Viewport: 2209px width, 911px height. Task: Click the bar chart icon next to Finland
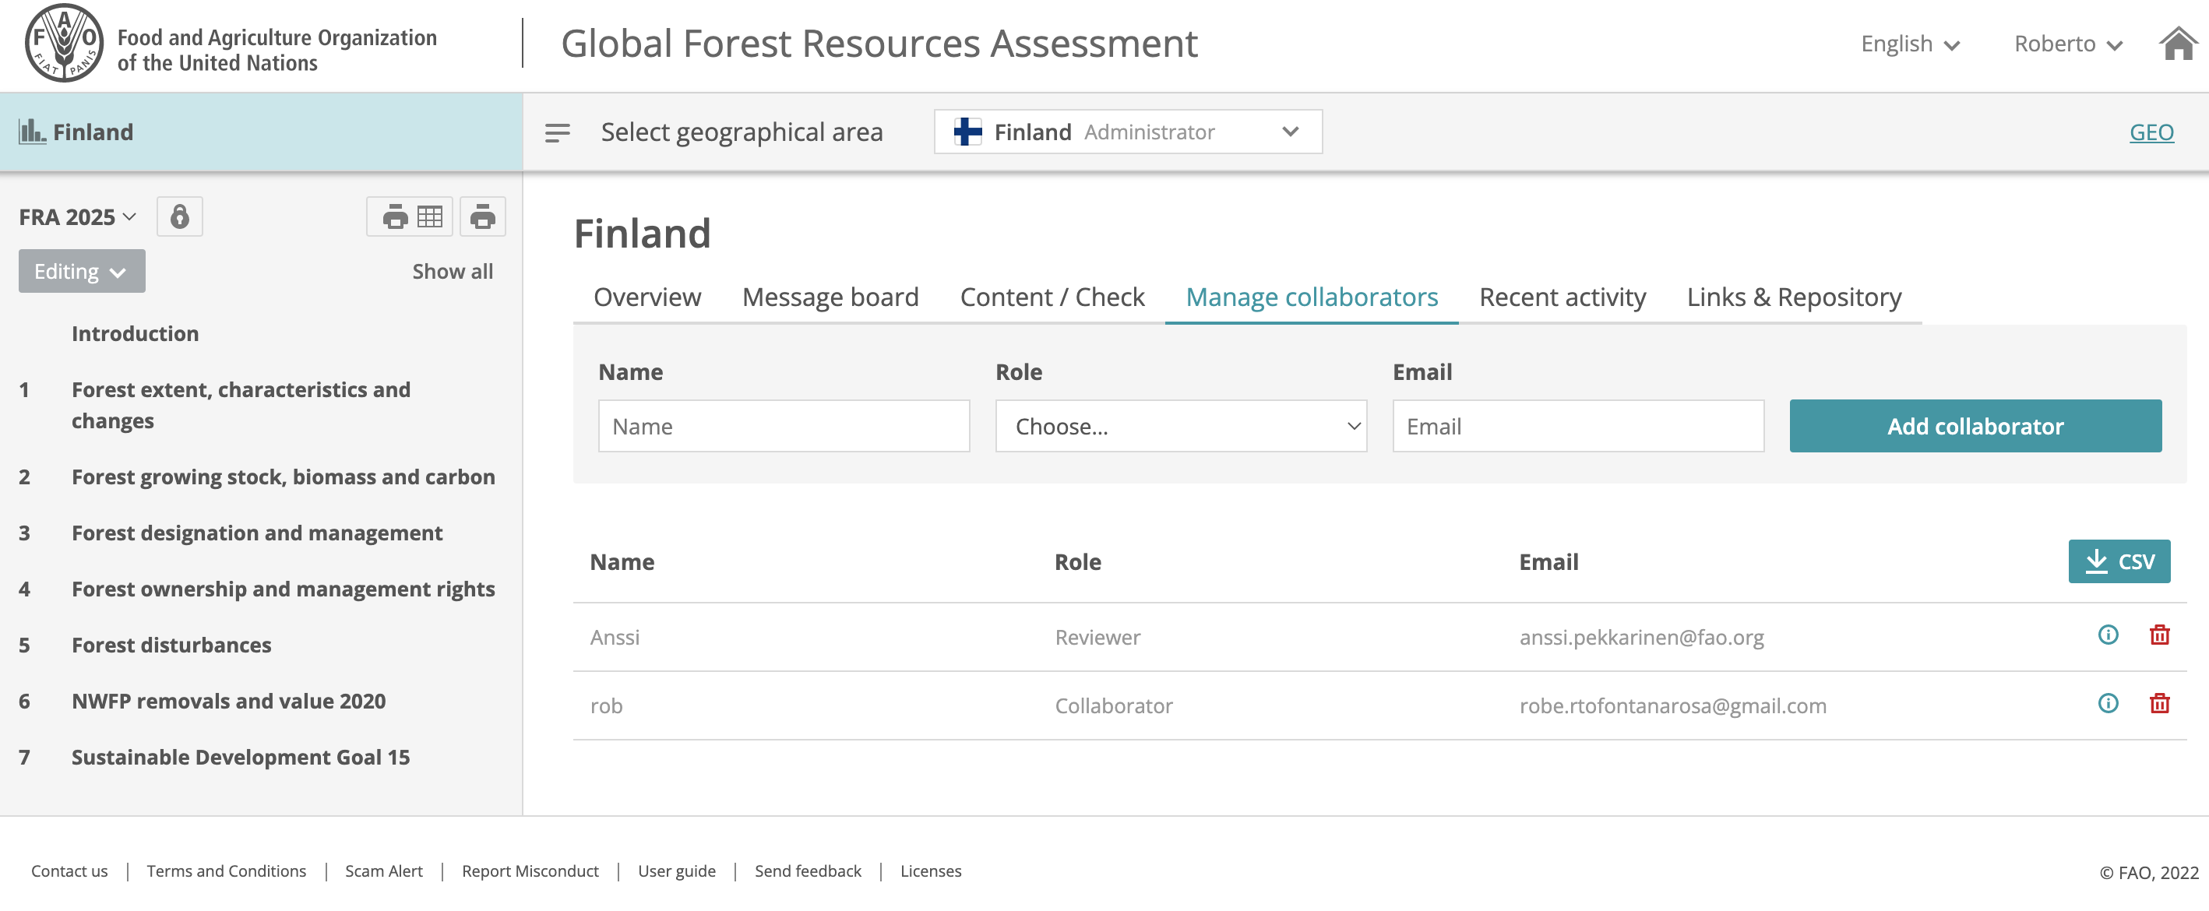click(x=32, y=131)
